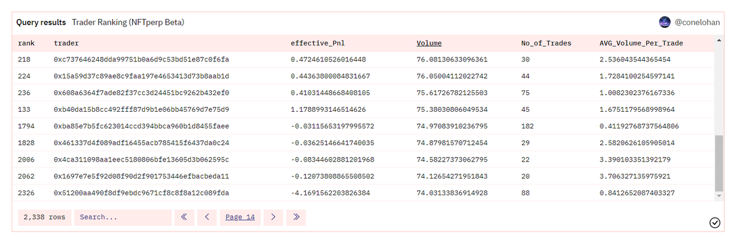737x242 pixels.
Task: Select trader address 0x608a6364f7ade82f37cc3d24451bc9262b432ef0
Action: click(141, 93)
